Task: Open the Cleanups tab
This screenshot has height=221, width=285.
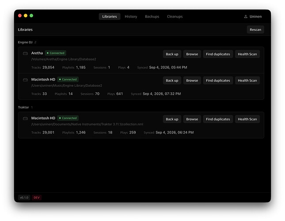Action: 175,16
